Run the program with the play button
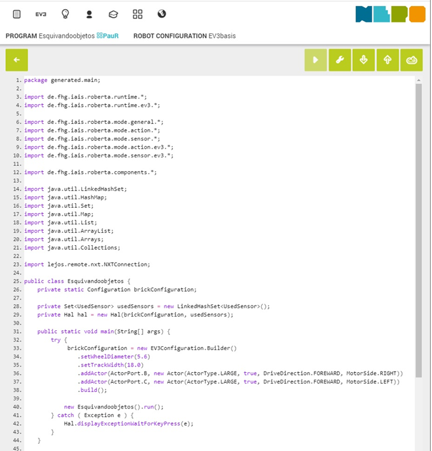The image size is (432, 451). click(x=315, y=60)
